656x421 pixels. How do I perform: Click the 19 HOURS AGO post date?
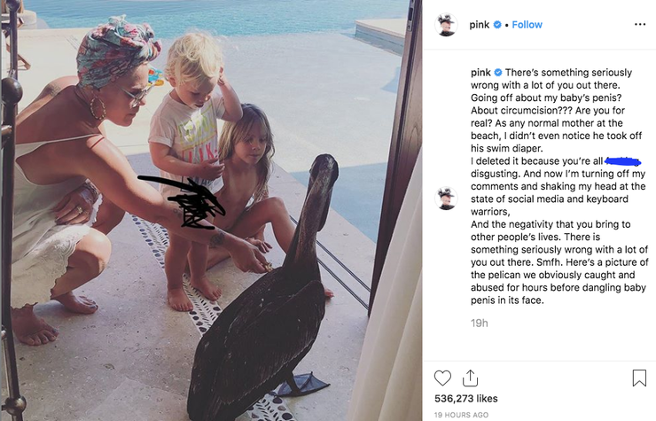[x=461, y=415]
